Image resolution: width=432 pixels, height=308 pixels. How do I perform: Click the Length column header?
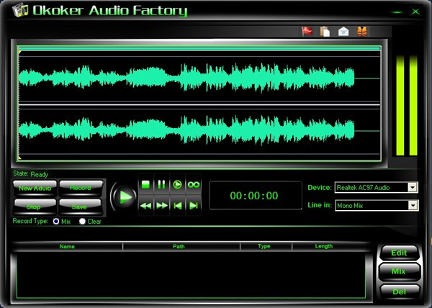pos(324,246)
